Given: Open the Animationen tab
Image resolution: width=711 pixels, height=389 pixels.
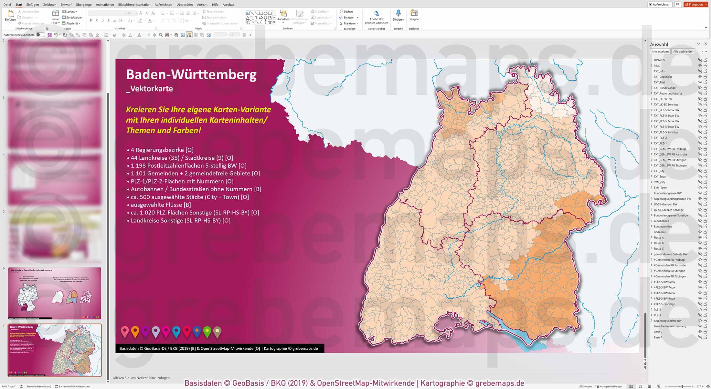Looking at the screenshot, I should pos(105,5).
